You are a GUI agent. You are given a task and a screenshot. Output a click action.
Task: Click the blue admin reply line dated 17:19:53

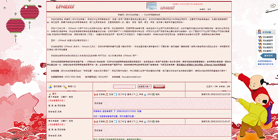pyautogui.click(x=117, y=111)
